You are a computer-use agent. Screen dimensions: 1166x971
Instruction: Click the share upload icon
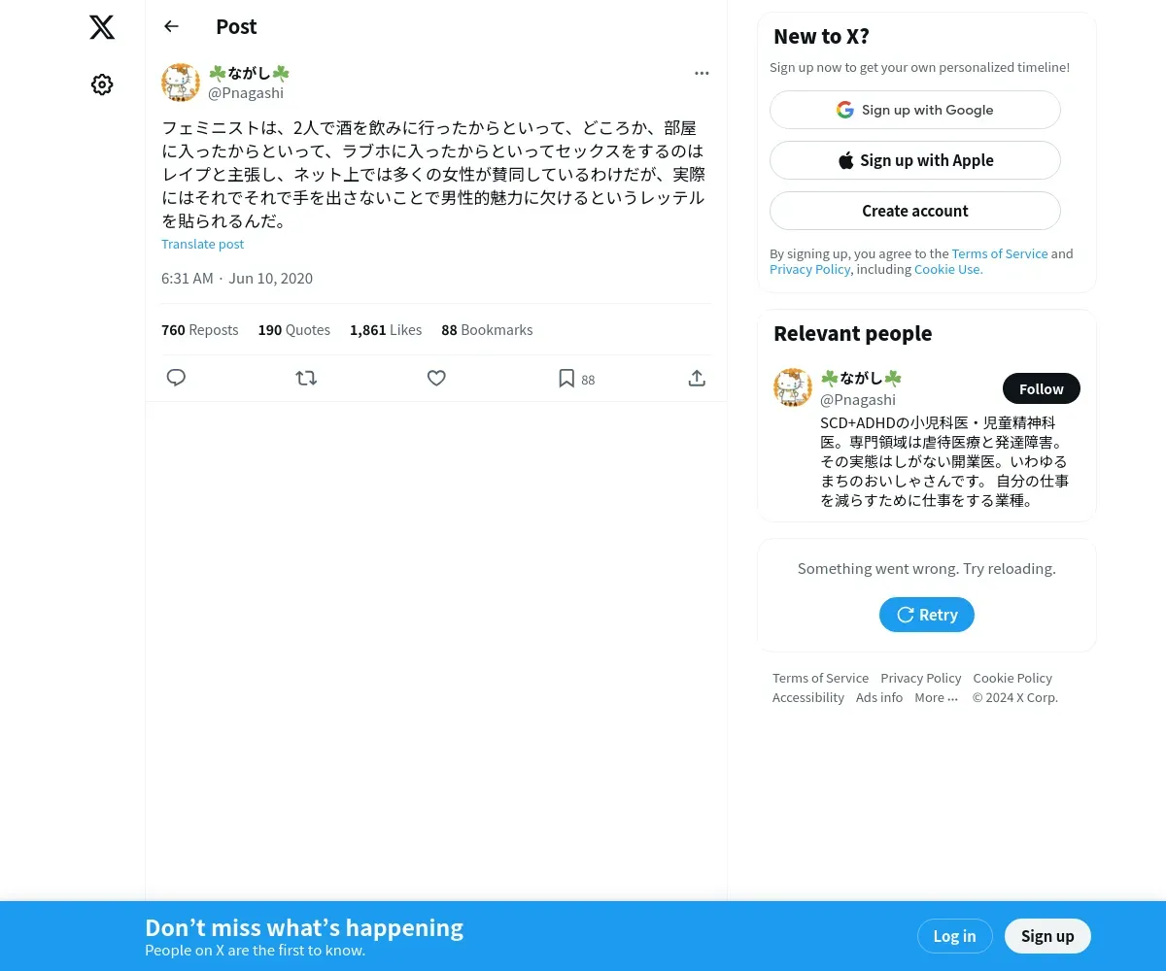pos(697,378)
